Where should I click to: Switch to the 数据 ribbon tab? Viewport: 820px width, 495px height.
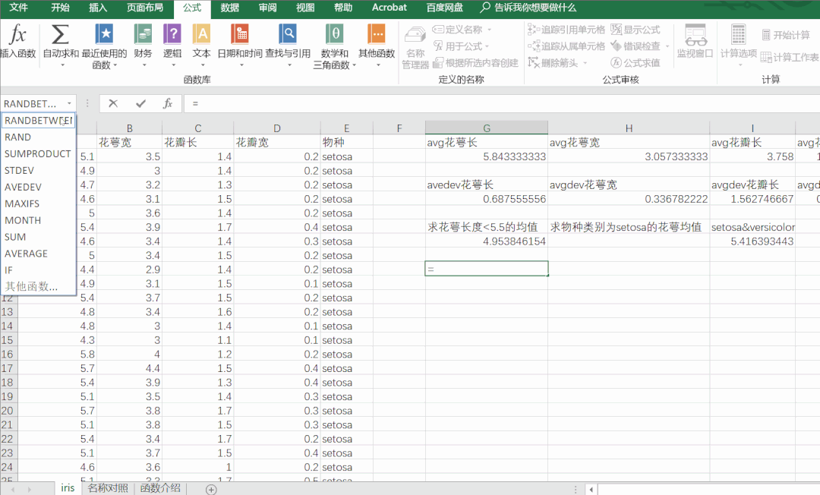click(230, 8)
